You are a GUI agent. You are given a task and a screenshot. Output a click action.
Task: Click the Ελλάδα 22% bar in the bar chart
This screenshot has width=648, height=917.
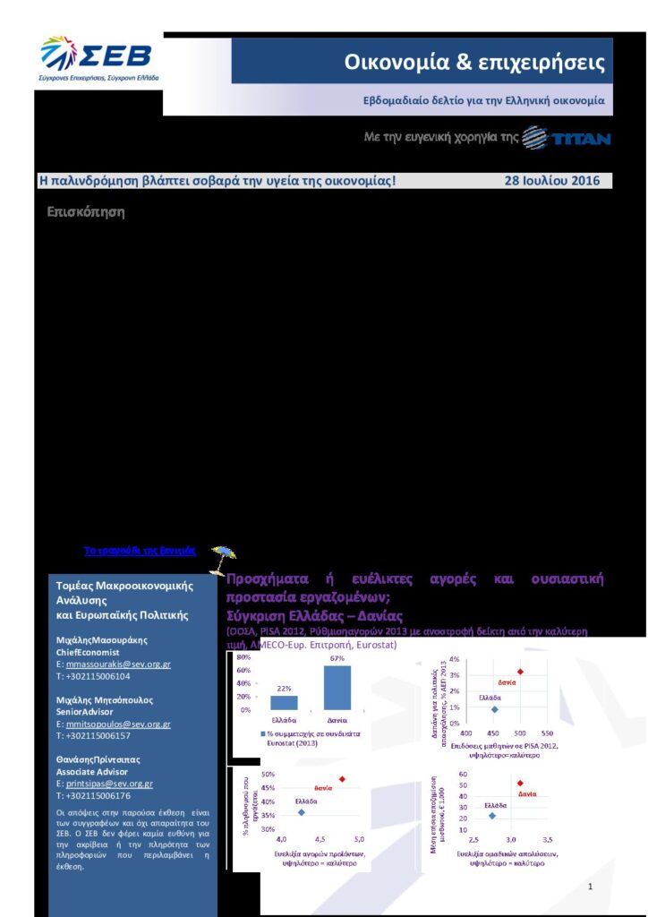click(x=284, y=702)
